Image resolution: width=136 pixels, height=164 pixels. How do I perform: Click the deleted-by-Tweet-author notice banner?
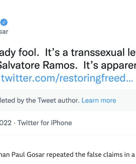pos(68,100)
